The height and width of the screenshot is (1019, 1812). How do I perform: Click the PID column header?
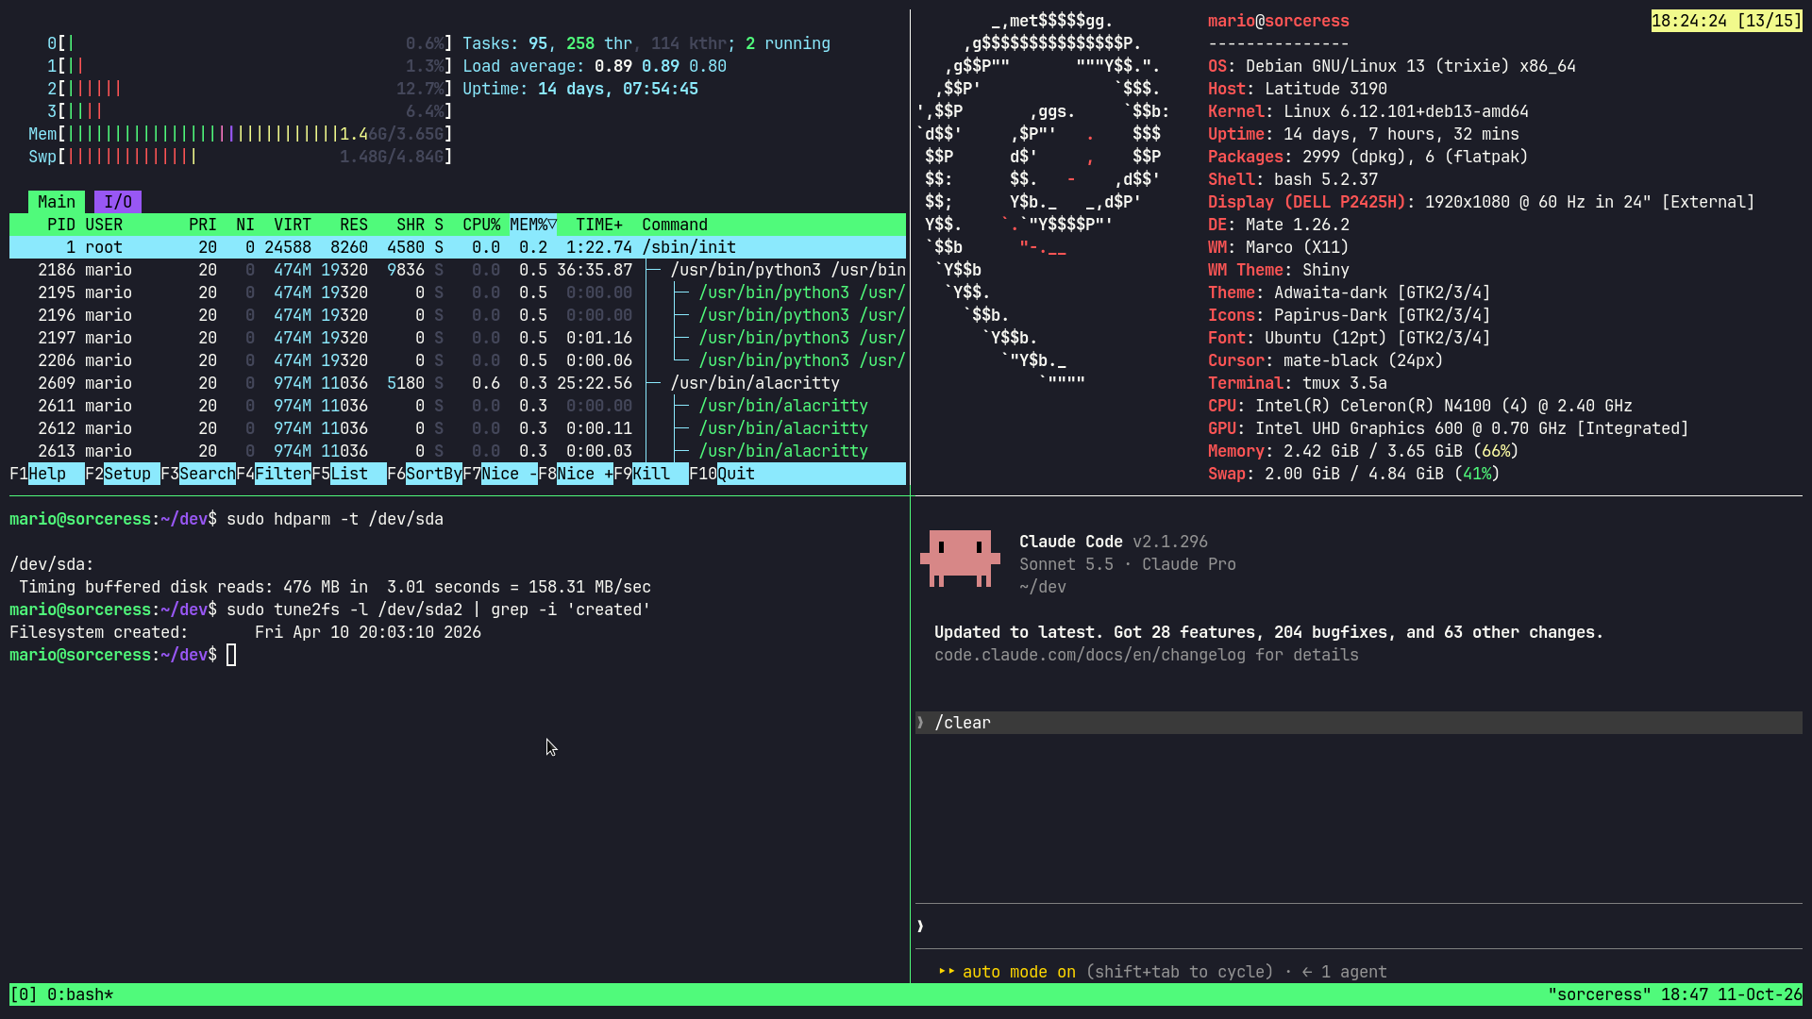click(x=61, y=225)
